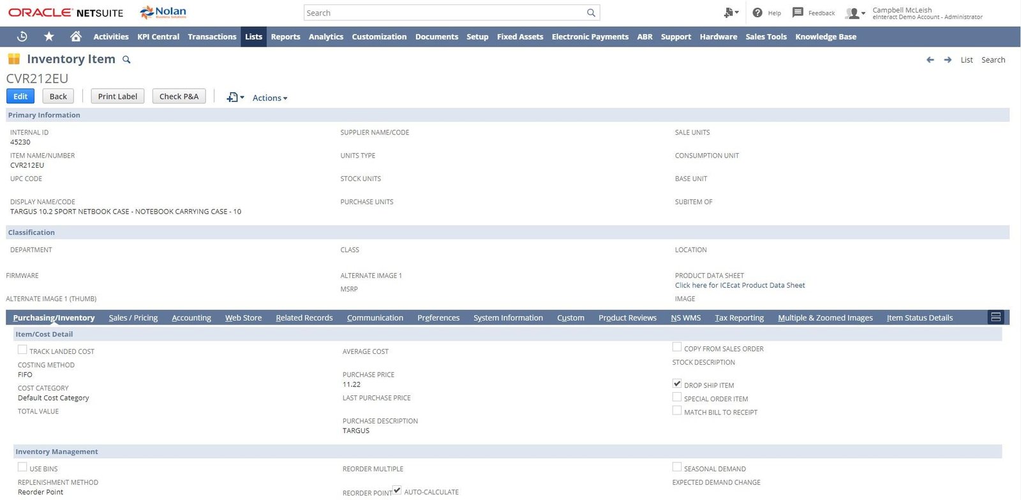Screen dimensions: 1021x500
Task: Open the Transactions menu
Action: [212, 36]
